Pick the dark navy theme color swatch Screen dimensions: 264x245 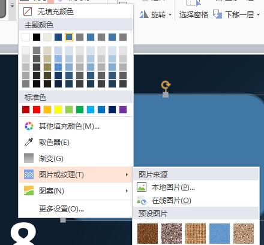[x=58, y=37]
